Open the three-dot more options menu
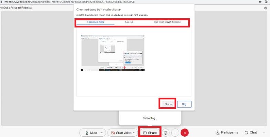The width and height of the screenshot is (270, 137). point(175,133)
